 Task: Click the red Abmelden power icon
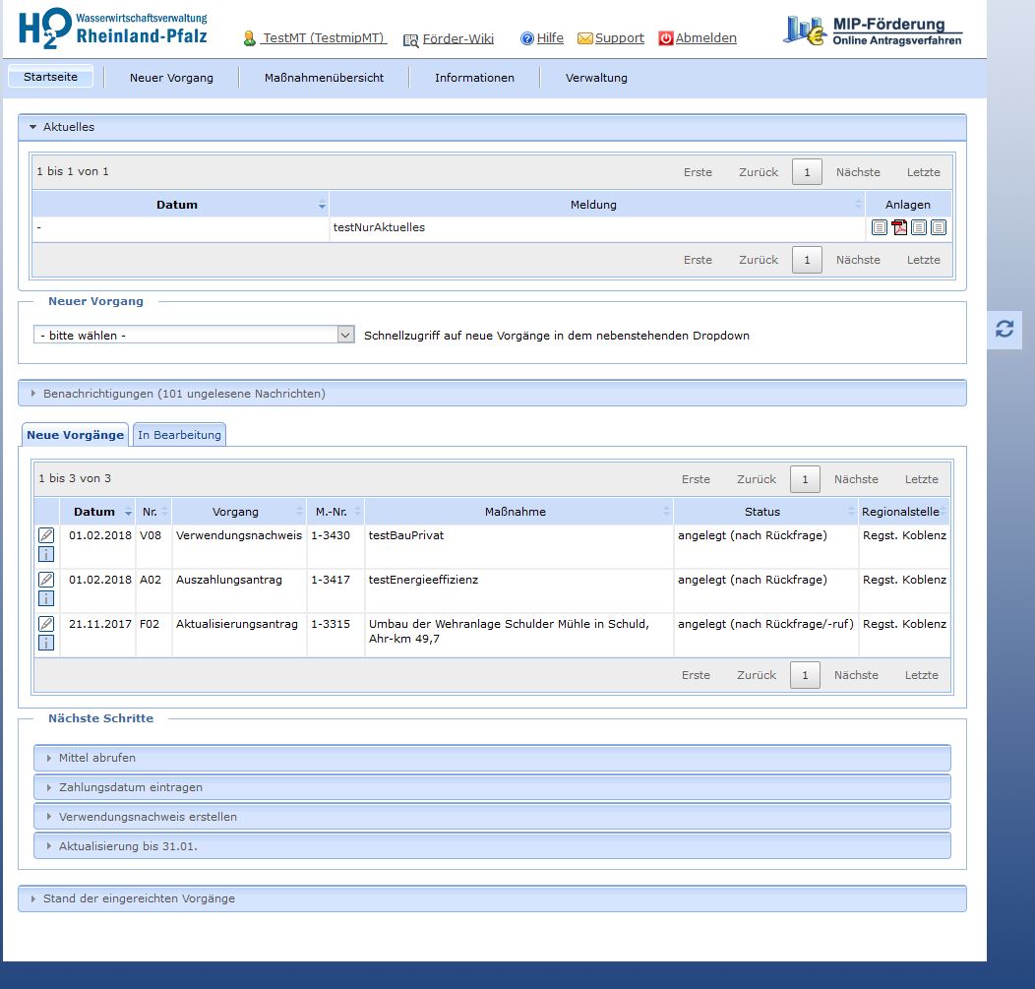666,39
